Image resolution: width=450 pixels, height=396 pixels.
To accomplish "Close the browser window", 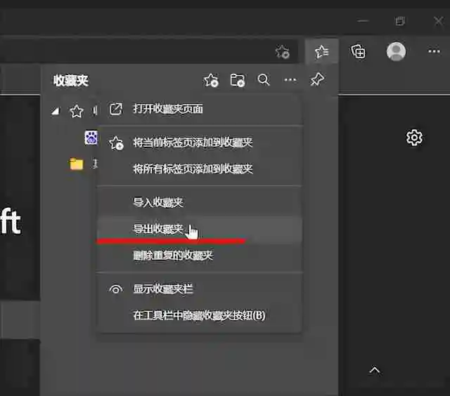I will pyautogui.click(x=439, y=21).
